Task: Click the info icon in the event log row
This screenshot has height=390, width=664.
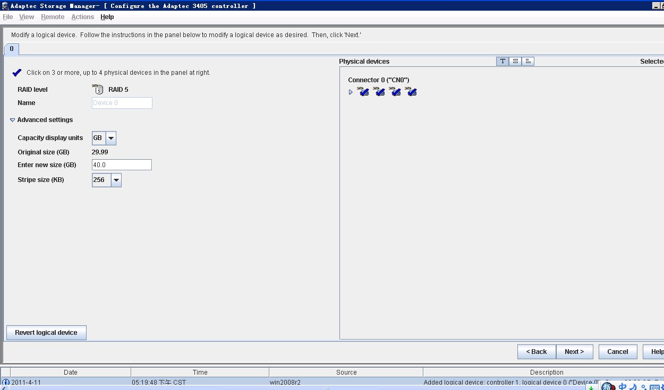Action: tap(6, 382)
